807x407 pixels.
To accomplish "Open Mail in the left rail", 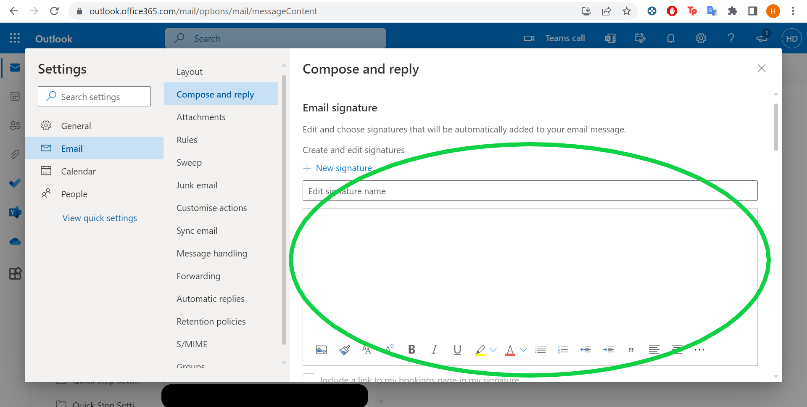I will tap(15, 68).
